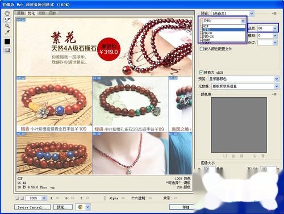Viewport: 284px width, 214px height.
Task: Click the zoom in plus button
Action: pyautogui.click(x=22, y=198)
